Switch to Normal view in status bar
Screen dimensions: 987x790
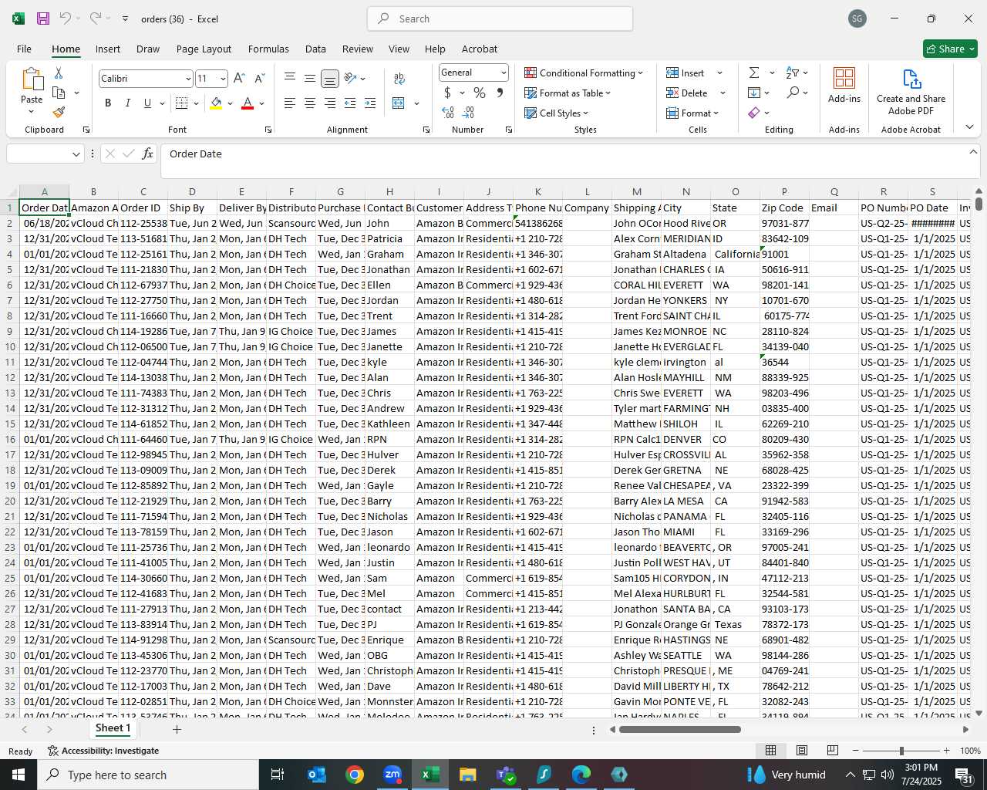click(x=770, y=750)
